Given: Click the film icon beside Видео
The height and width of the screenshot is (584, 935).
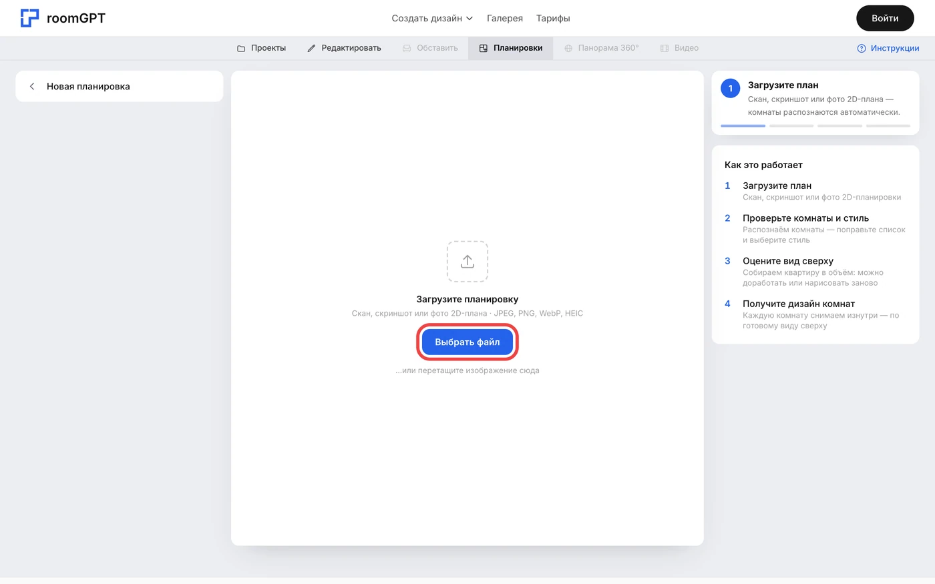Looking at the screenshot, I should (665, 48).
